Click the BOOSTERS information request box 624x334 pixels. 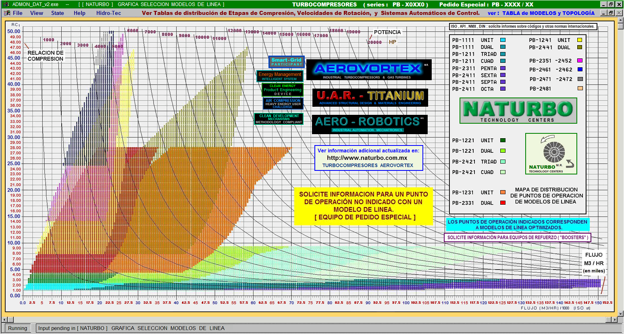[x=518, y=237]
